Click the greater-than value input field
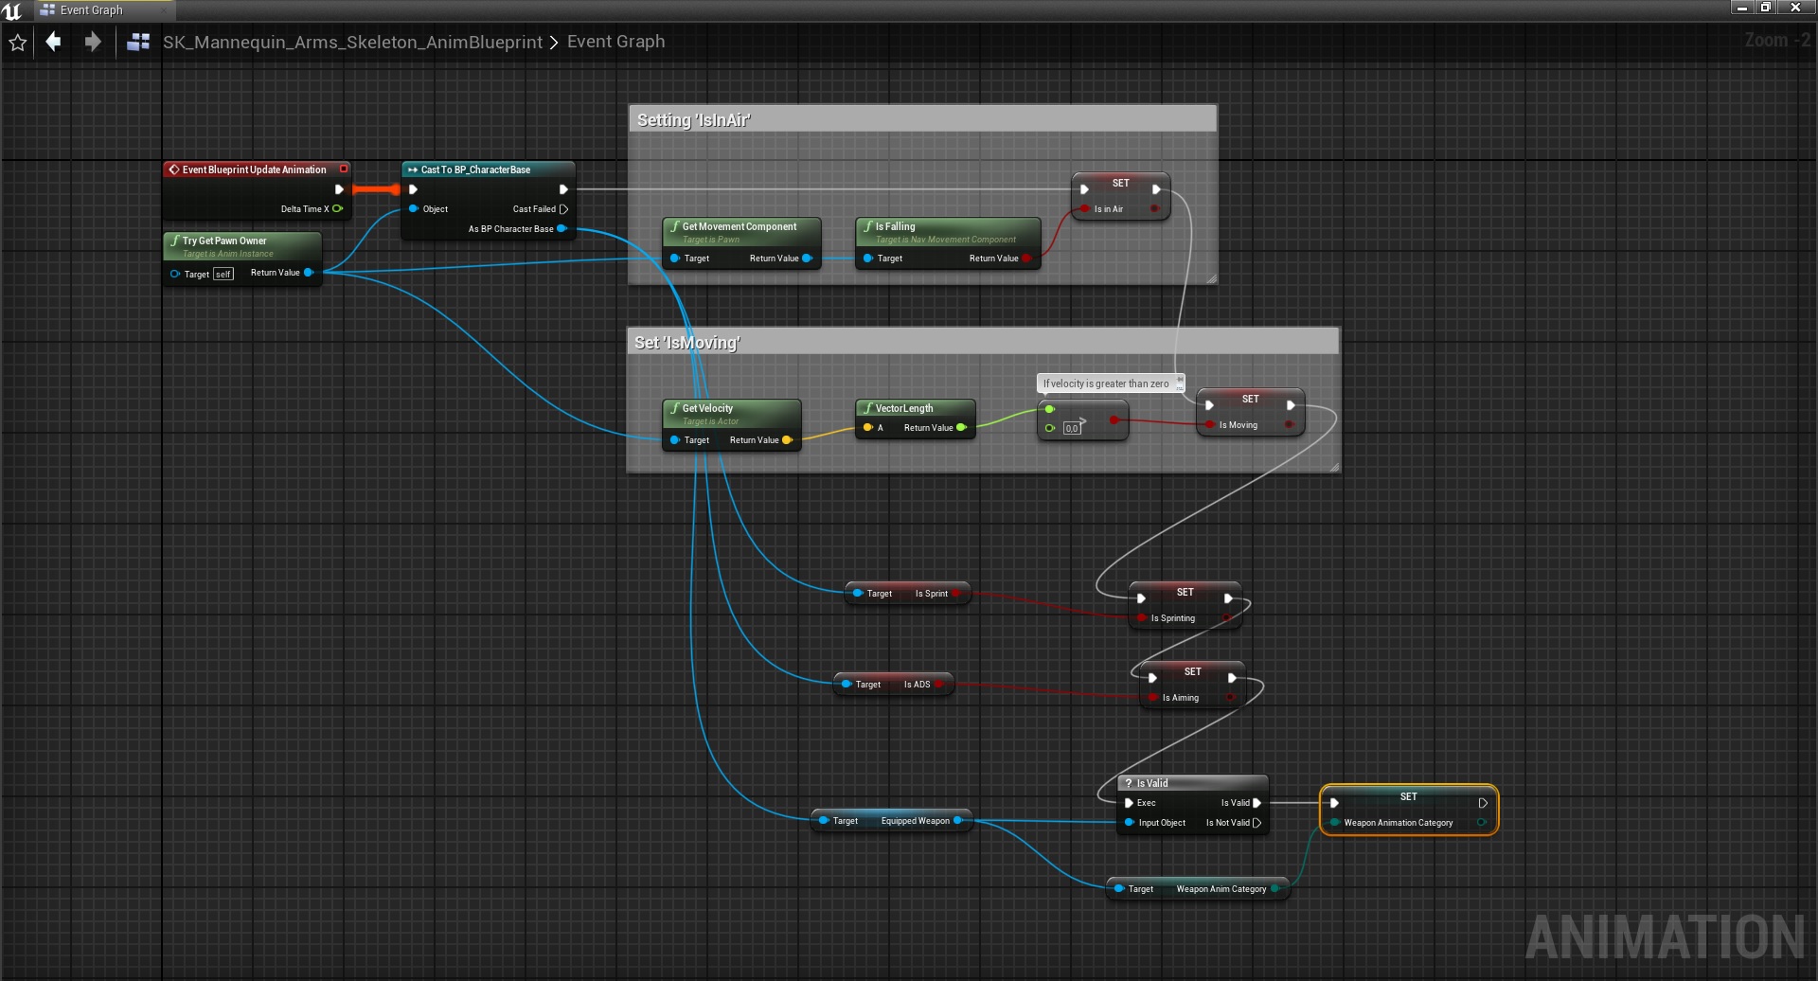The width and height of the screenshot is (1818, 981). coord(1072,428)
